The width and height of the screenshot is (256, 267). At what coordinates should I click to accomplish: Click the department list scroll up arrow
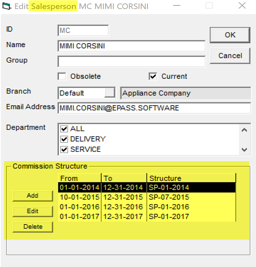[244, 130]
